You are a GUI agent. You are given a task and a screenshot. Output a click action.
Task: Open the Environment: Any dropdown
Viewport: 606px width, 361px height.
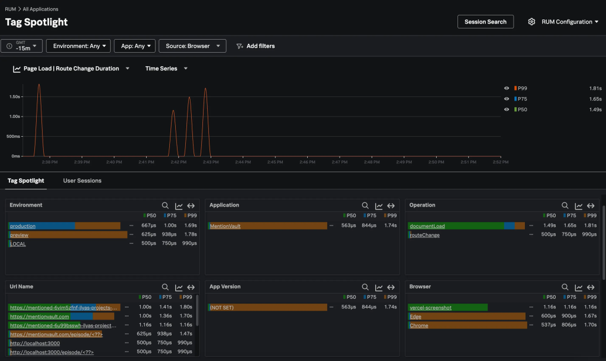point(78,46)
